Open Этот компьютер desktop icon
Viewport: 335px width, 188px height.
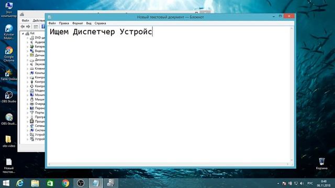pos(9,9)
